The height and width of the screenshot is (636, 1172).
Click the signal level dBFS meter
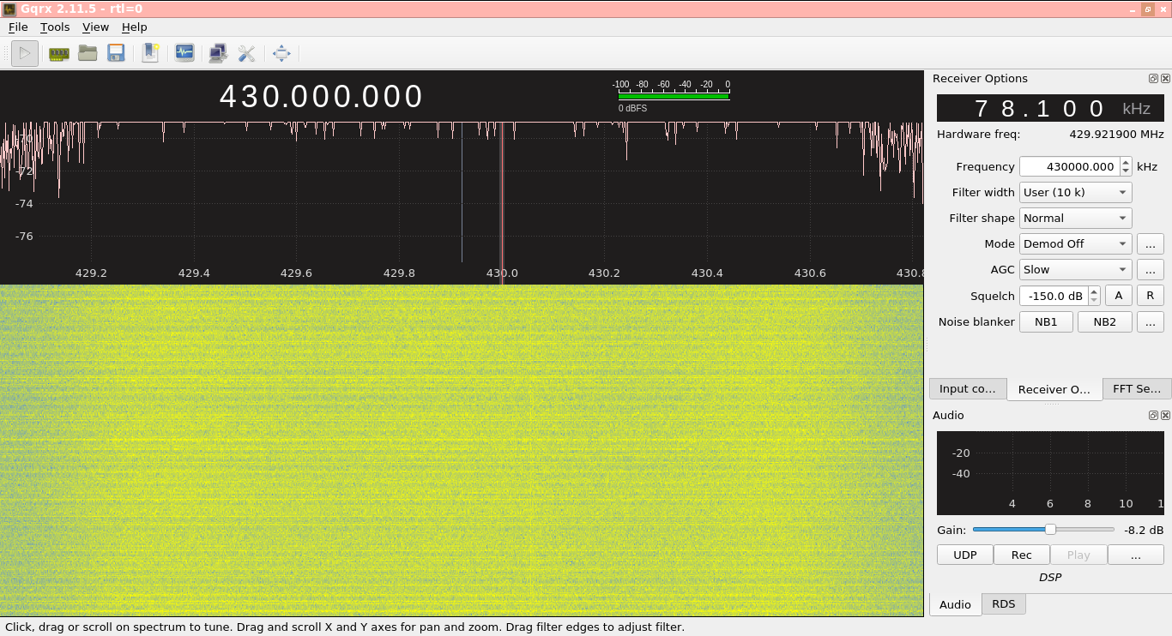[674, 96]
